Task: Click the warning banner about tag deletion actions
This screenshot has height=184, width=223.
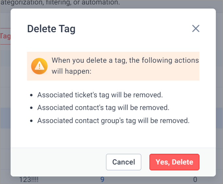Action: (x=113, y=66)
